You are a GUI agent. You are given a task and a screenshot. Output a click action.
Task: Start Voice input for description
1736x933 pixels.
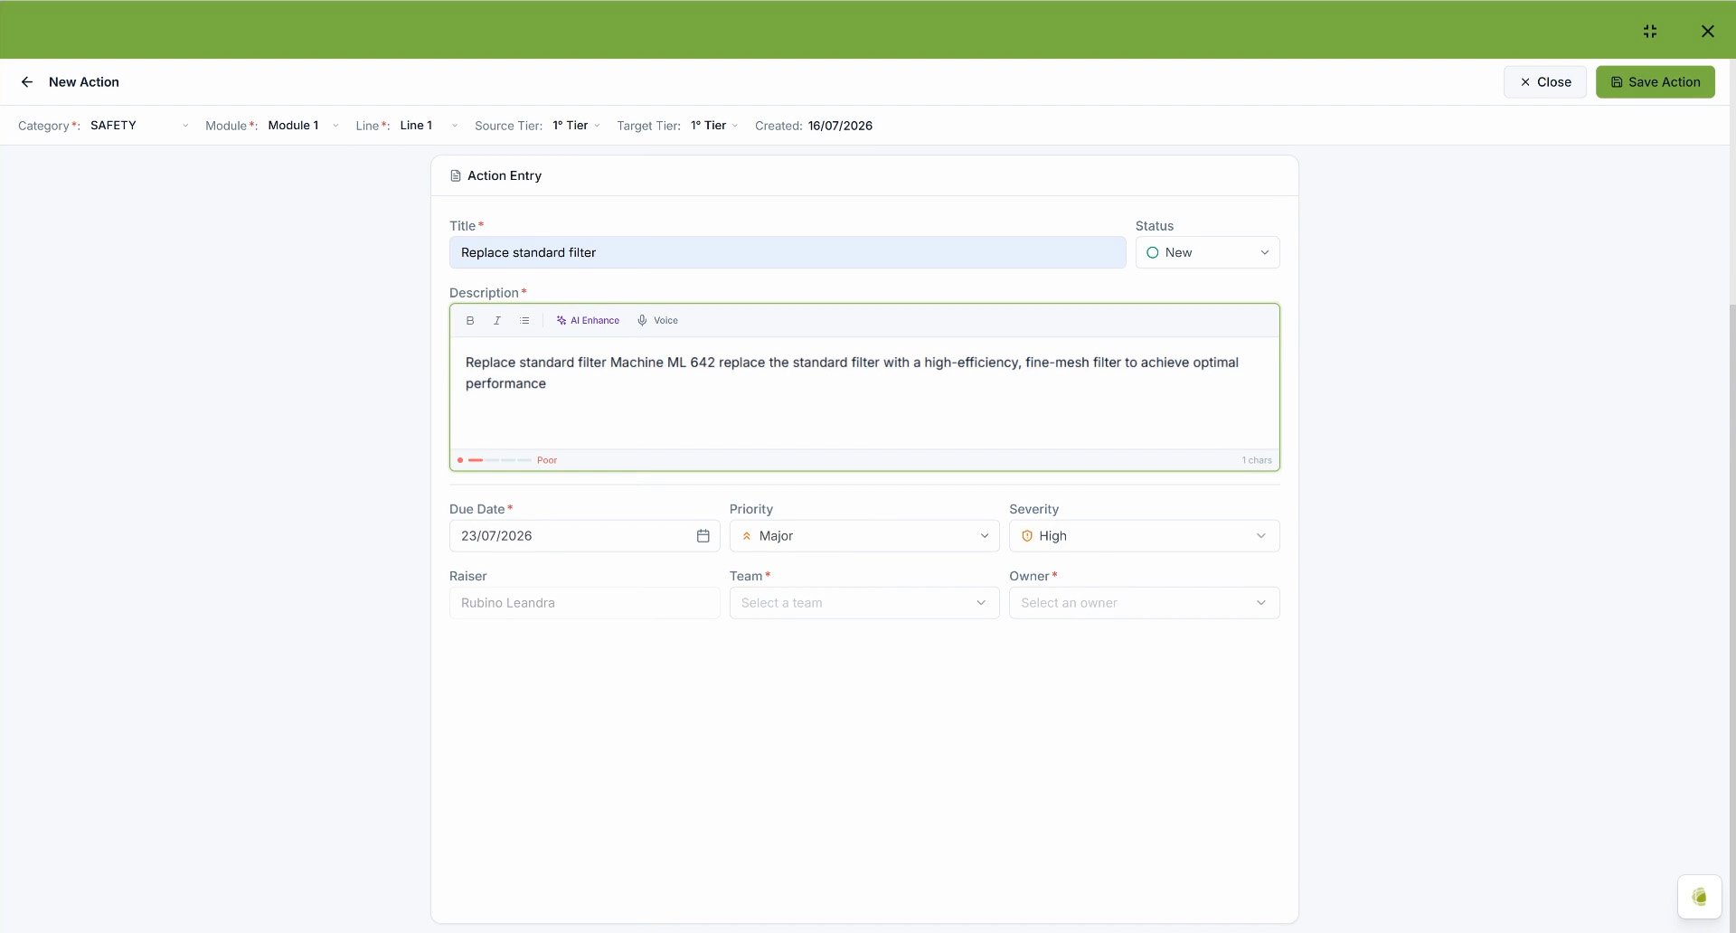(657, 321)
